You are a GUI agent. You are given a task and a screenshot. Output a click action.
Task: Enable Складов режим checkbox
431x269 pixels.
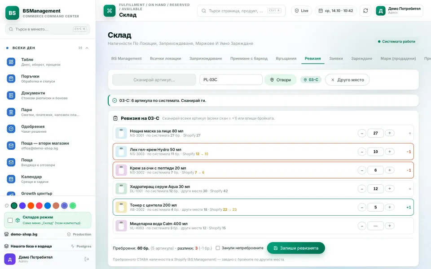10,220
